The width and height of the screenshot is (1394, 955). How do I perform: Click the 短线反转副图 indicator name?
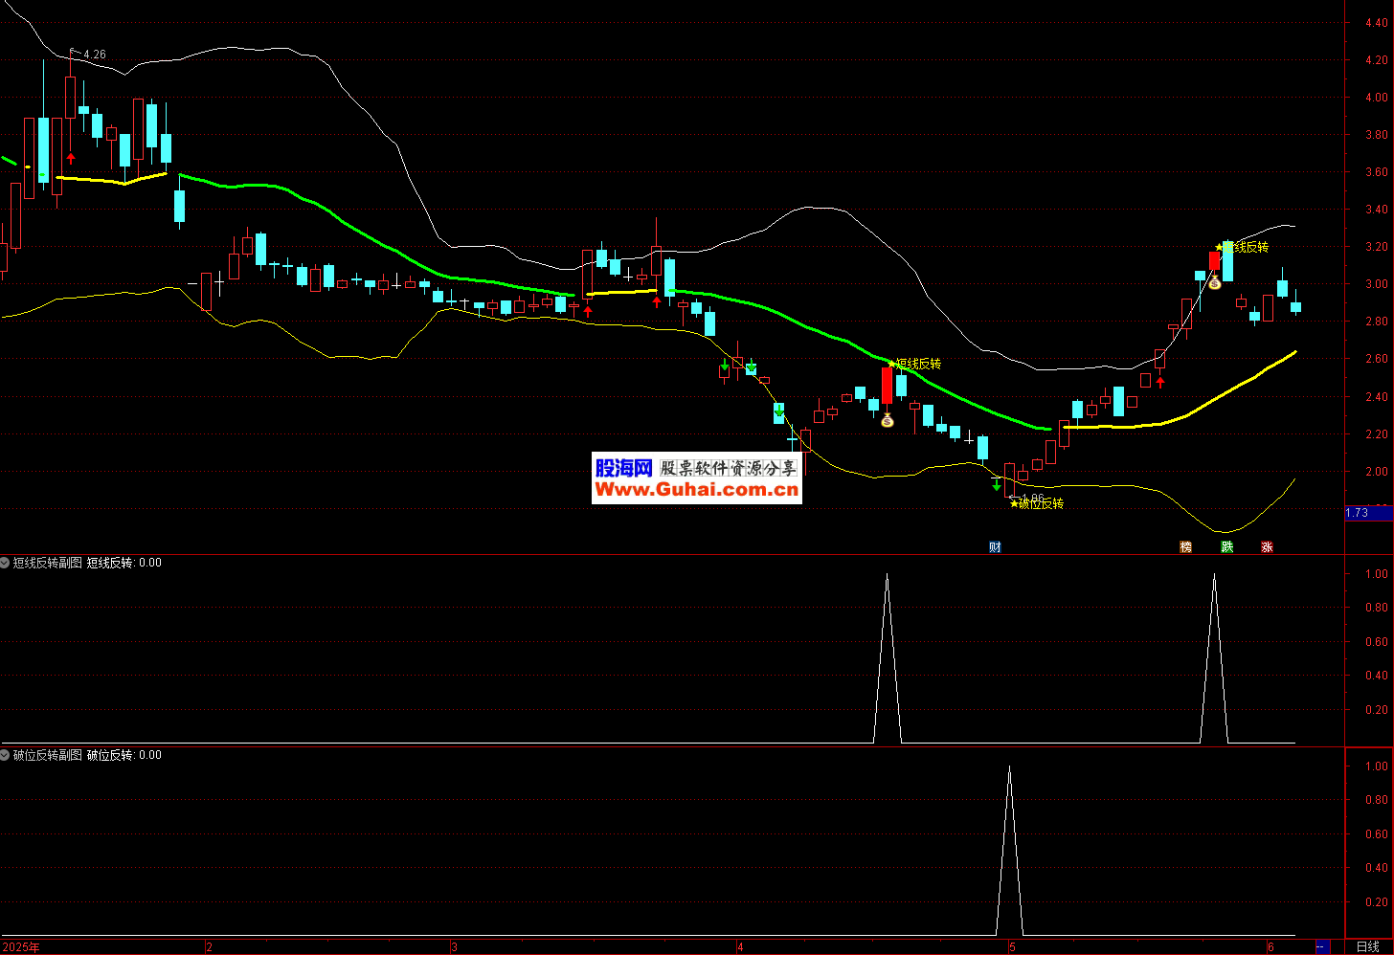click(47, 563)
